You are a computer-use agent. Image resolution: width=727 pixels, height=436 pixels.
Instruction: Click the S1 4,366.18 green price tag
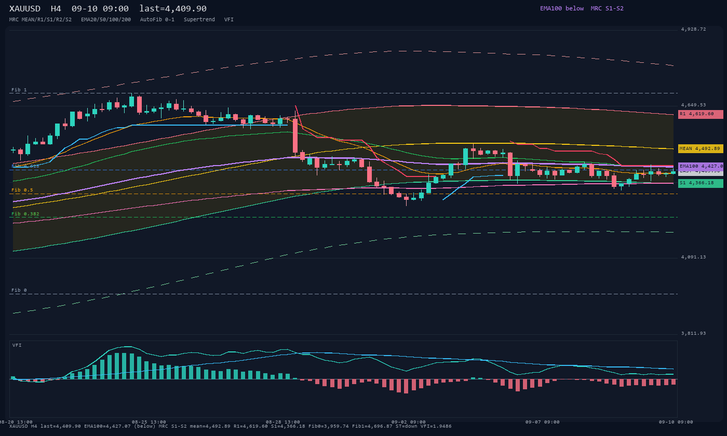(x=701, y=183)
